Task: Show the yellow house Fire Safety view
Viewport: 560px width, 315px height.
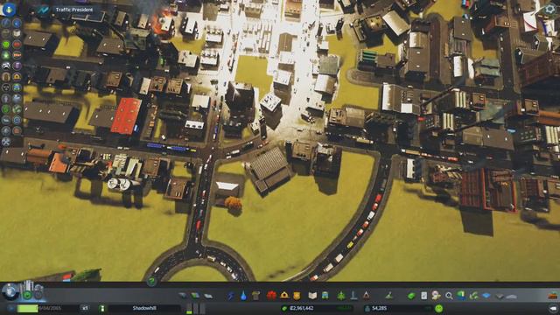Action: [17, 76]
